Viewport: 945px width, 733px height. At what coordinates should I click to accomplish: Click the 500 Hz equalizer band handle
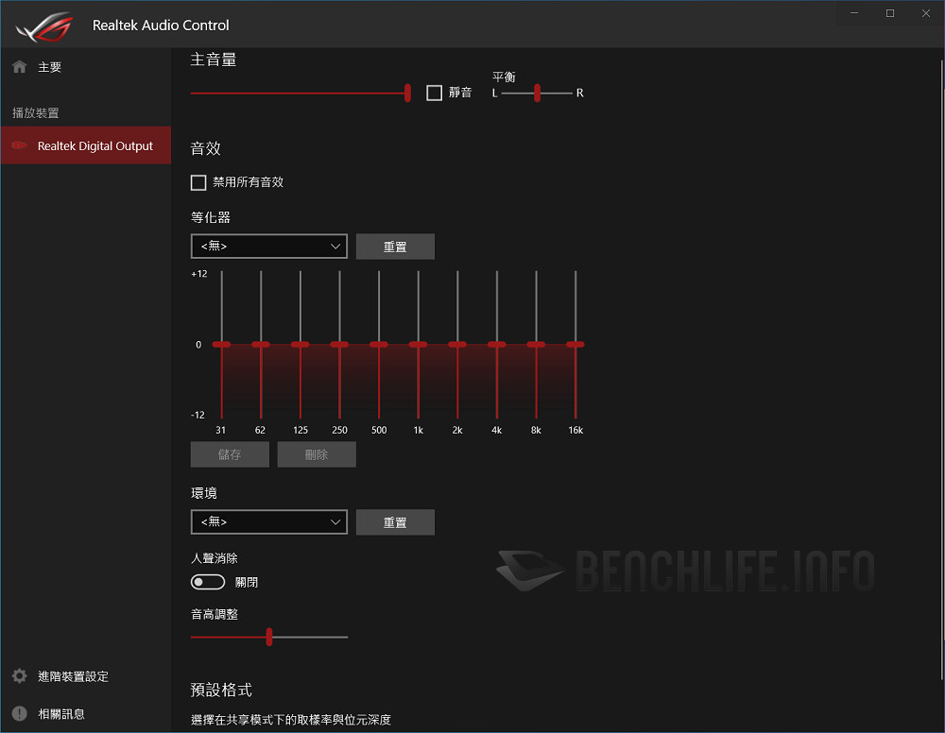(379, 345)
